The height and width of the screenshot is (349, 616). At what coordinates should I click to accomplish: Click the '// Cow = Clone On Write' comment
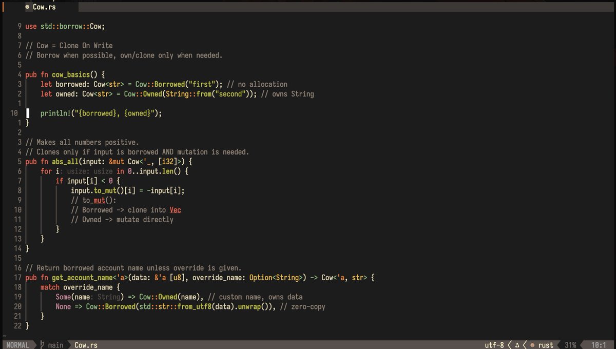coord(69,46)
